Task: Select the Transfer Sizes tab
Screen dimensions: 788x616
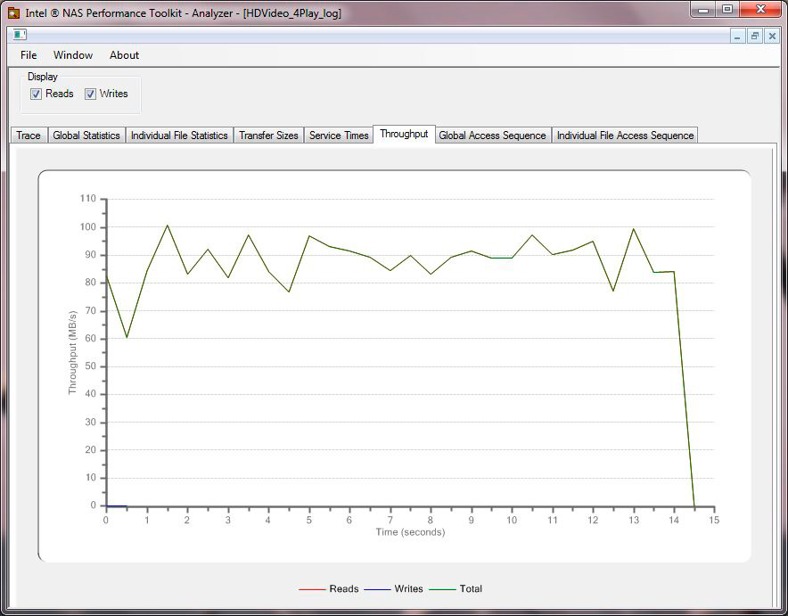Action: click(268, 136)
